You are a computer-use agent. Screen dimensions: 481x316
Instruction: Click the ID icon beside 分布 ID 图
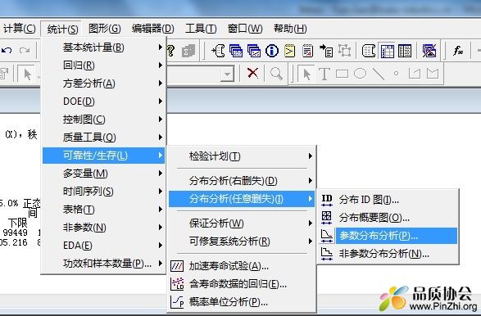[327, 200]
